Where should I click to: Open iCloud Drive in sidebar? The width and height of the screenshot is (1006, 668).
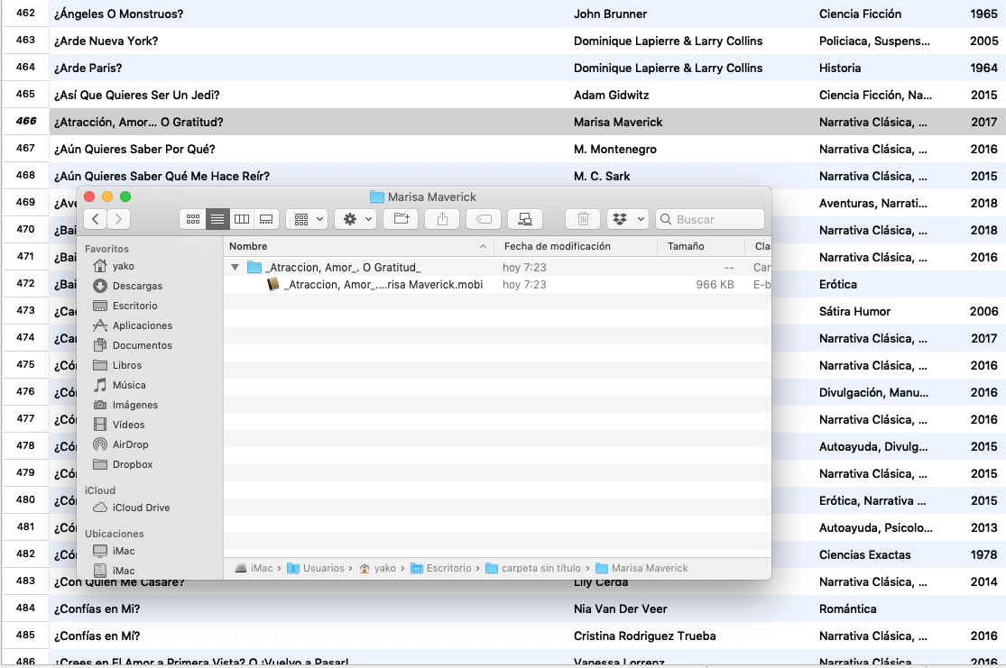132,508
